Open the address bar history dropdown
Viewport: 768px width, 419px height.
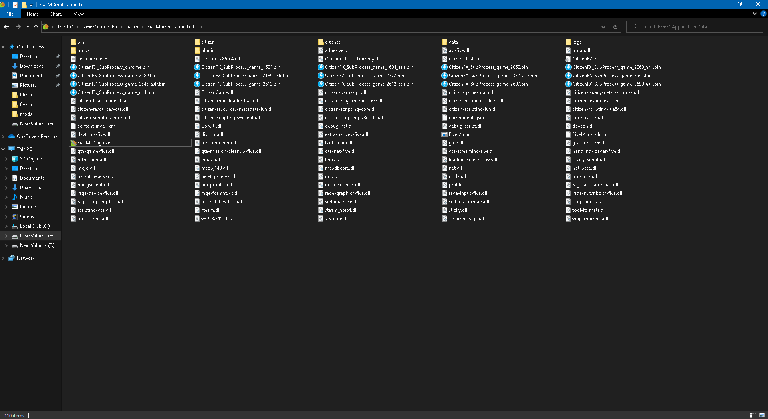tap(603, 27)
